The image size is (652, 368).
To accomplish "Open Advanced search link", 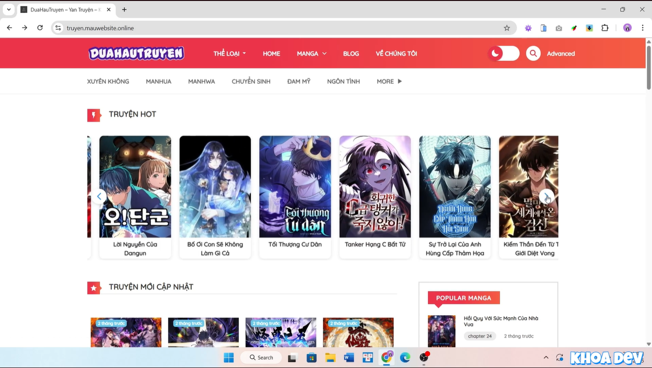I will point(561,54).
